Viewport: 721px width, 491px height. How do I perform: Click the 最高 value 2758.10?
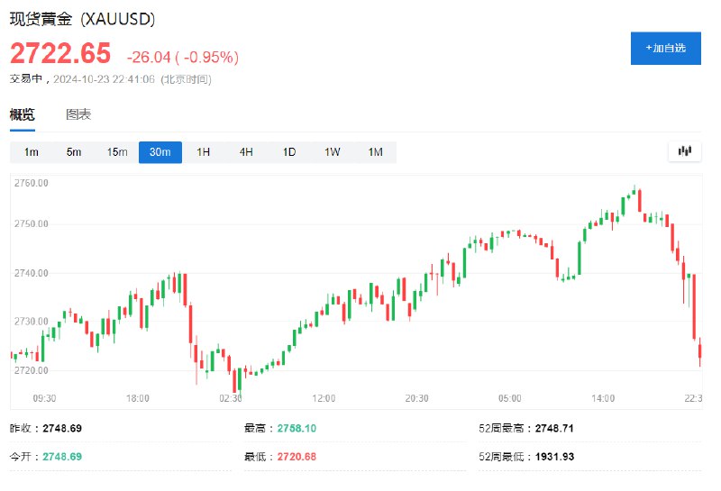pos(297,429)
